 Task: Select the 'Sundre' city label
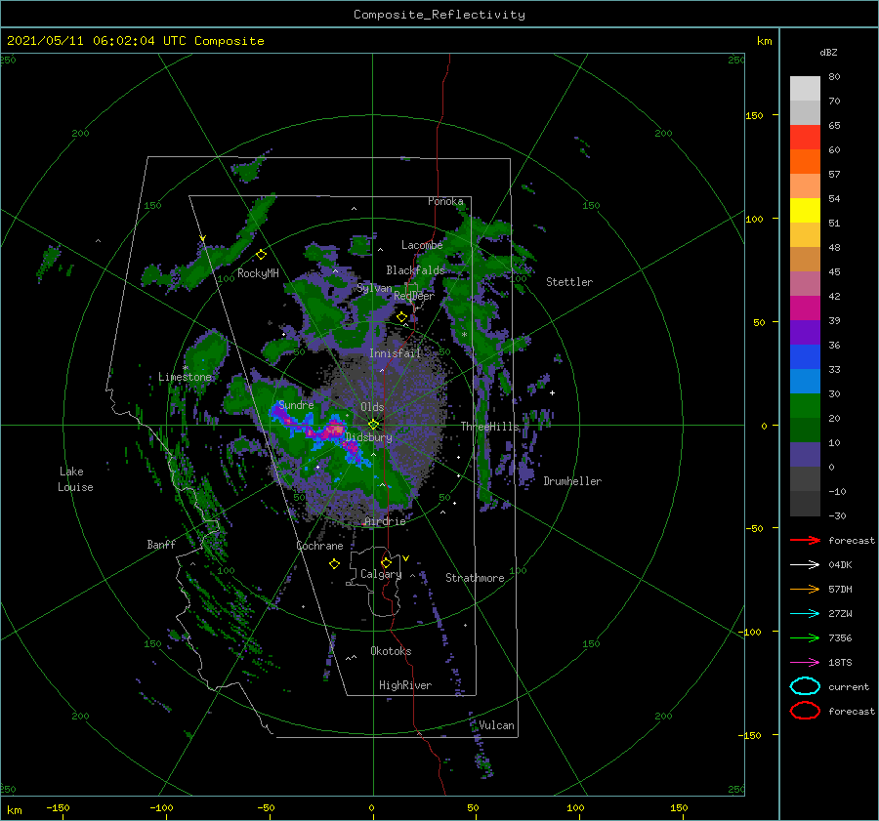click(296, 404)
